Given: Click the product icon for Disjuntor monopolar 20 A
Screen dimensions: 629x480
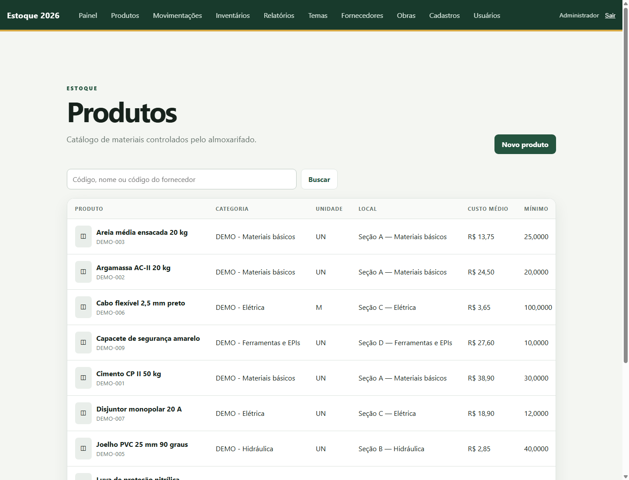Looking at the screenshot, I should click(83, 413).
